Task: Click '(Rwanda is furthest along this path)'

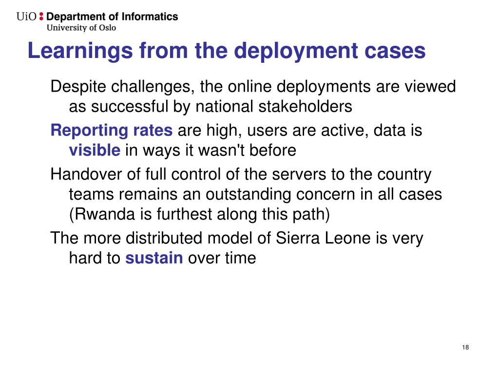Action: point(199,214)
